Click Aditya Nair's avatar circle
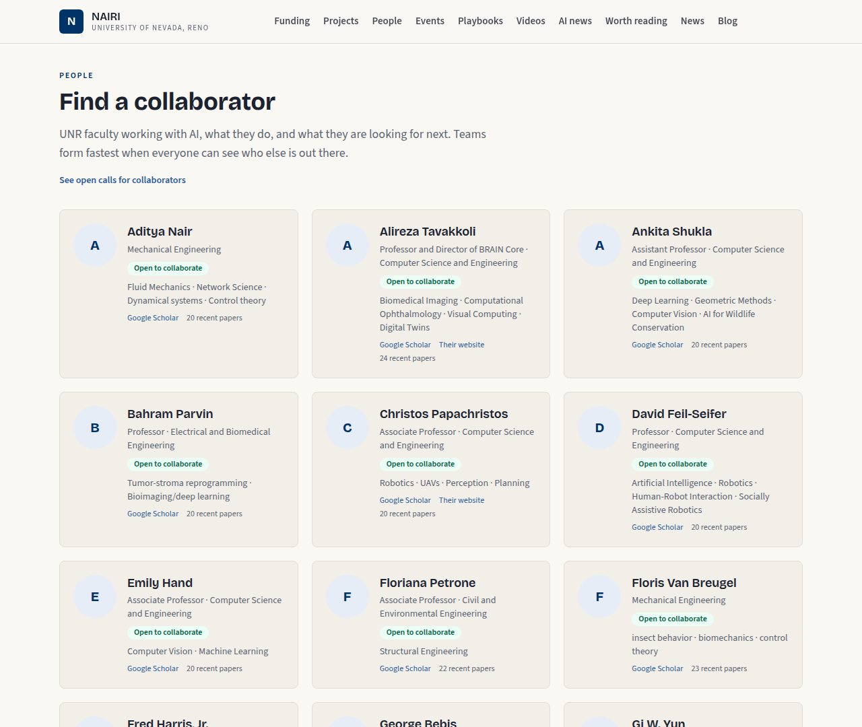This screenshot has height=727, width=862. tap(95, 245)
